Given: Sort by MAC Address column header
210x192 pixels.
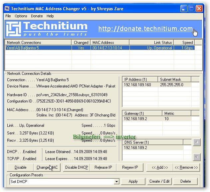Looking at the screenshot, I should [x=110, y=43].
